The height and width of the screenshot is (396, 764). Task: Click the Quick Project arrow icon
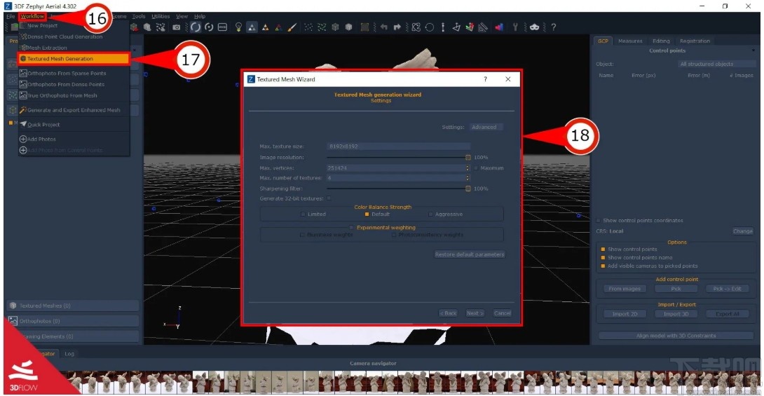[23, 124]
